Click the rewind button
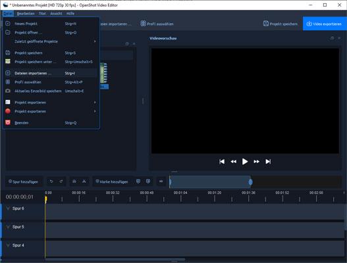This screenshot has height=263, width=347. tap(234, 162)
